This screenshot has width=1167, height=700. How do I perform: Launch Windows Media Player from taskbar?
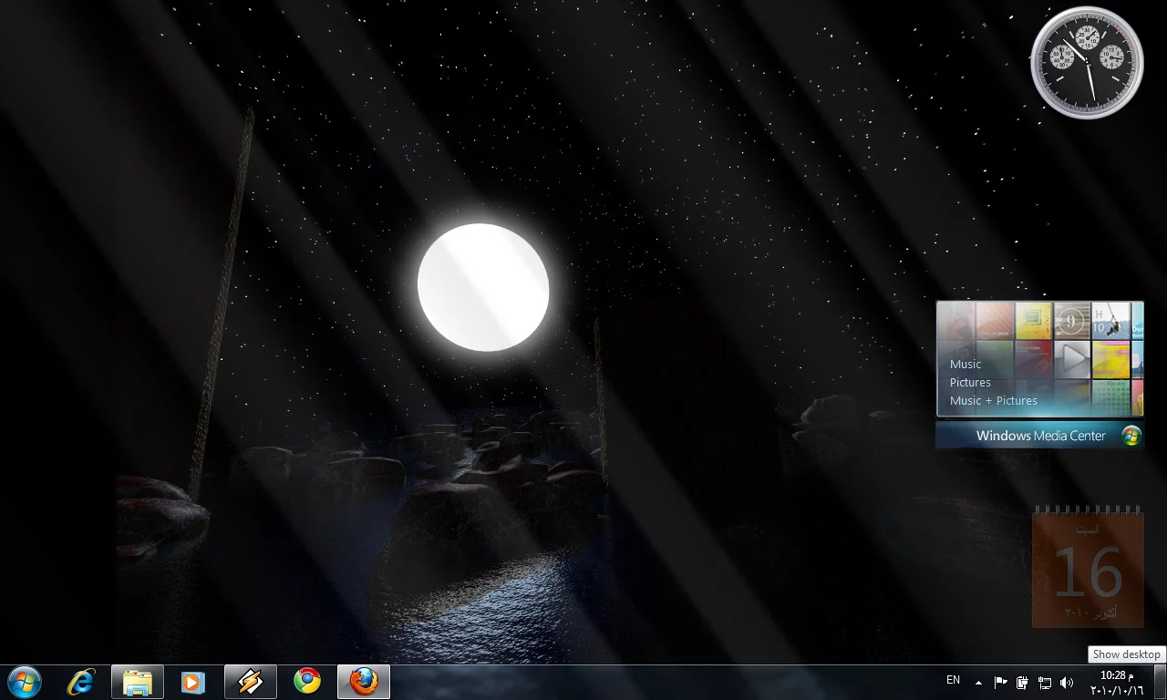pos(193,682)
